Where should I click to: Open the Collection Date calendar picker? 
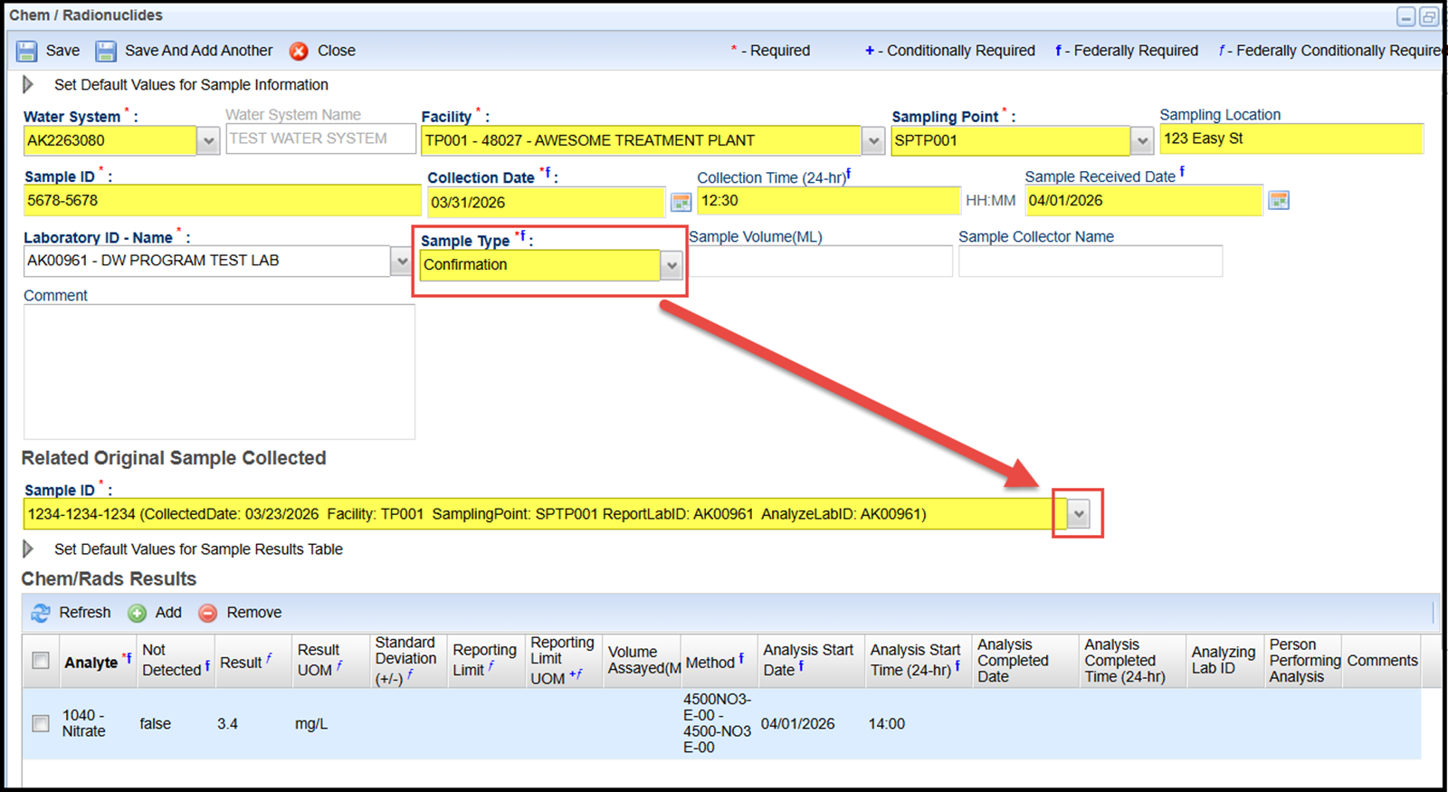(681, 202)
